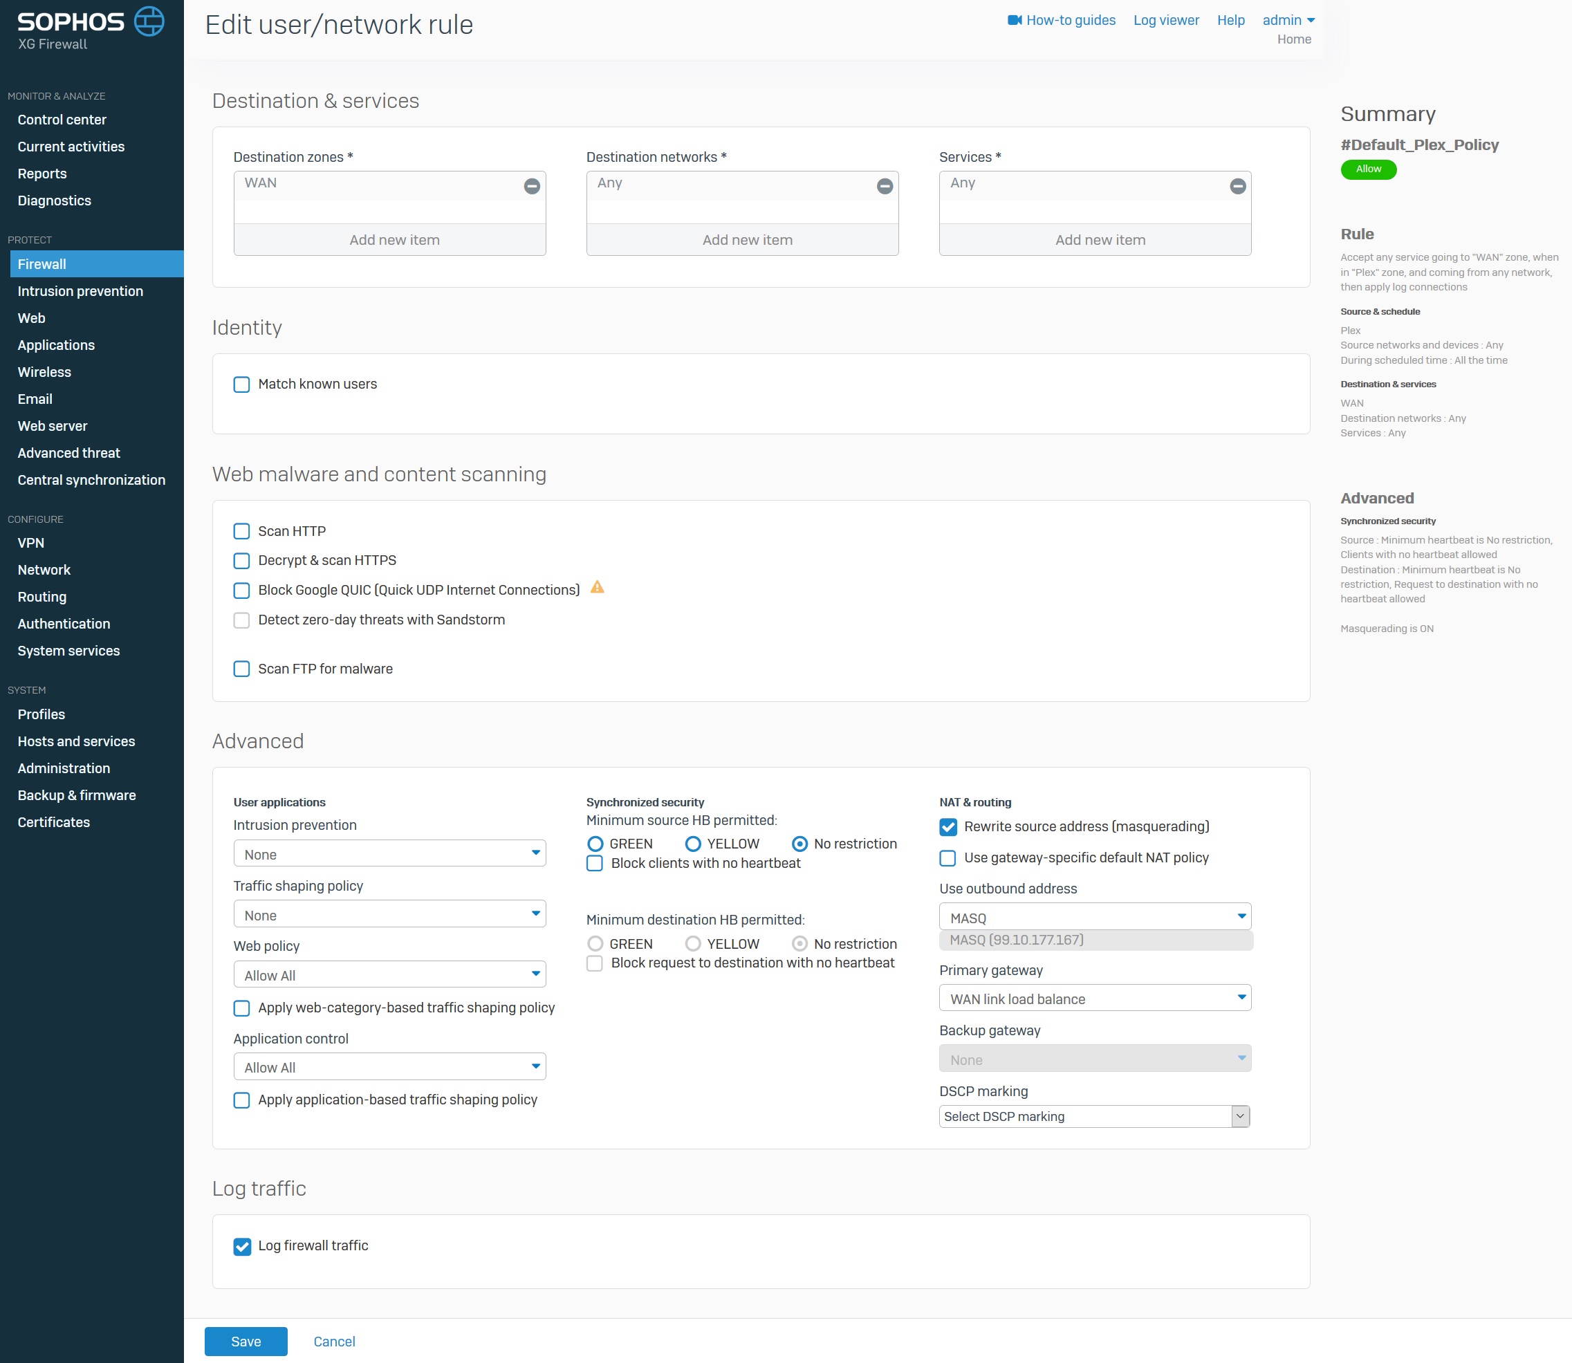Remove Any from Services list
This screenshot has height=1363, width=1572.
point(1237,185)
